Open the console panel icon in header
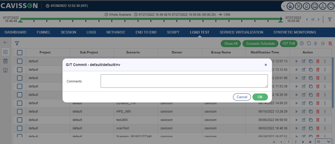The image size is (335, 144). point(315,6)
